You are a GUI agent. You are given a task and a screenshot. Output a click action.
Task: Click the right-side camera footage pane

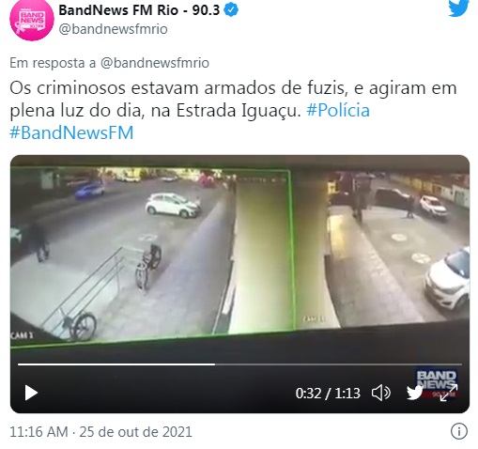(x=382, y=249)
